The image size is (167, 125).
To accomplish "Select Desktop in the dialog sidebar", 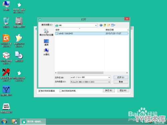I will click(x=46, y=42).
